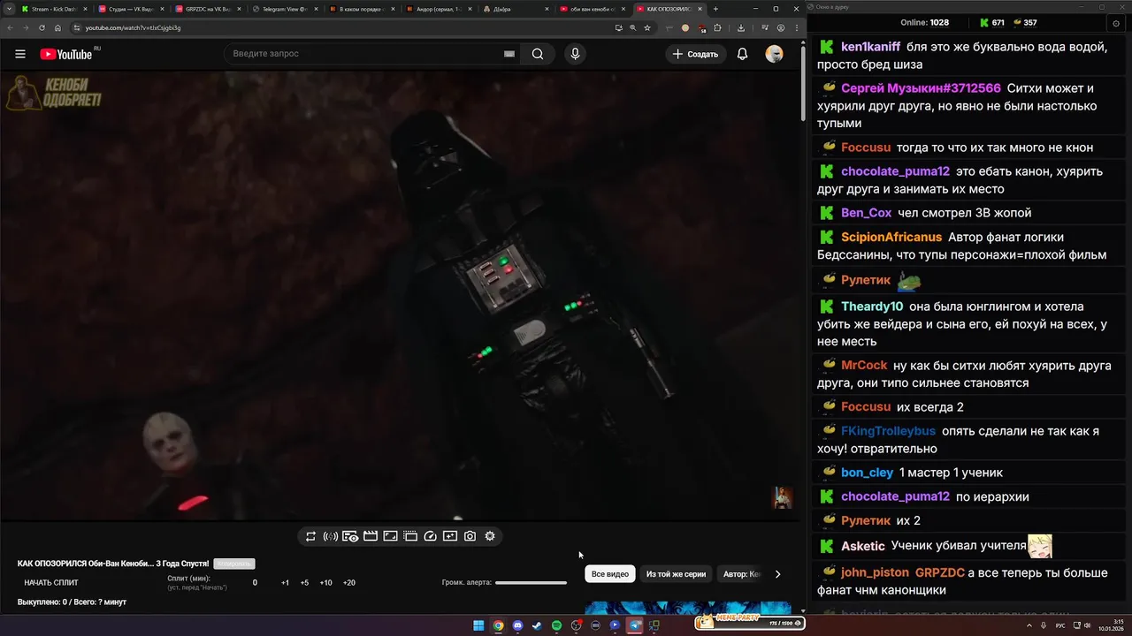Show more chips with right chevron
Screen dimensions: 1132x636
pyautogui.click(x=777, y=574)
